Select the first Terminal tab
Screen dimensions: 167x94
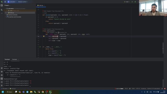tap(7, 59)
